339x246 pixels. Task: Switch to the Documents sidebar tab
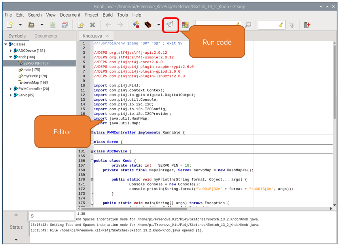click(x=45, y=36)
